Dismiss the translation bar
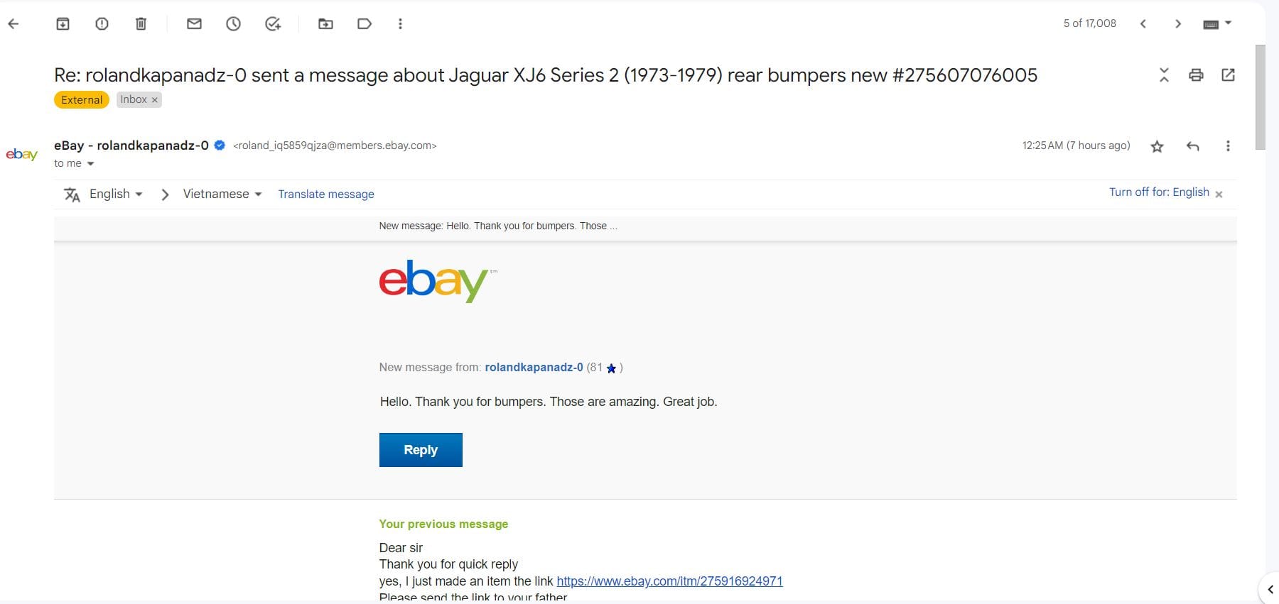The width and height of the screenshot is (1279, 604). (x=1219, y=194)
